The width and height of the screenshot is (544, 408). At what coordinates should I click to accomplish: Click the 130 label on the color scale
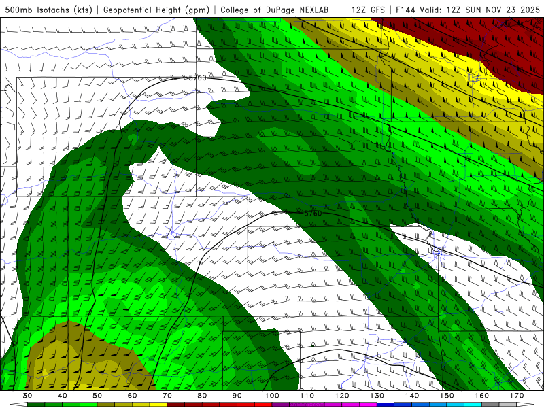(377, 396)
